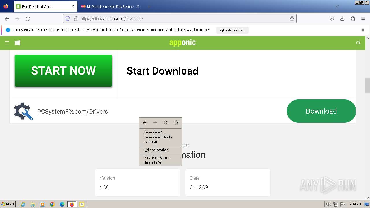Click the Action Center flag tray icon
Image resolution: width=370 pixels, height=208 pixels.
click(343, 204)
